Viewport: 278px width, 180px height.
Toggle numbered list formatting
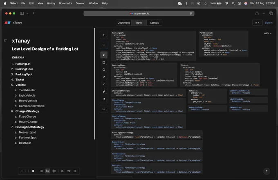48,171
